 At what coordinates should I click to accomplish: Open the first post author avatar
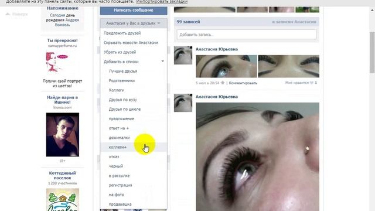(x=183, y=55)
